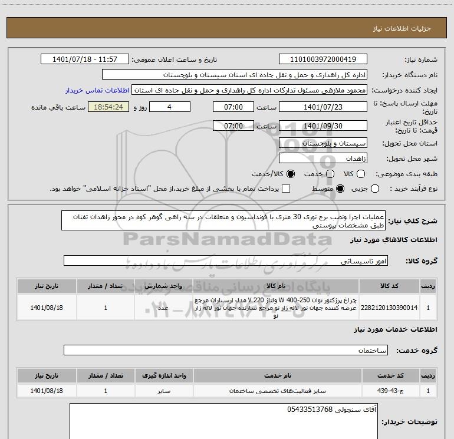Click the announcement date field 1401/07/18 - 11:57
The height and width of the screenshot is (439, 454).
[x=85, y=59]
